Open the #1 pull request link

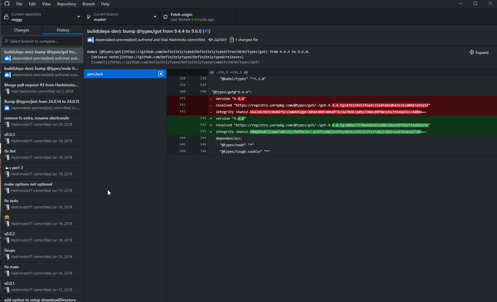tap(207, 31)
